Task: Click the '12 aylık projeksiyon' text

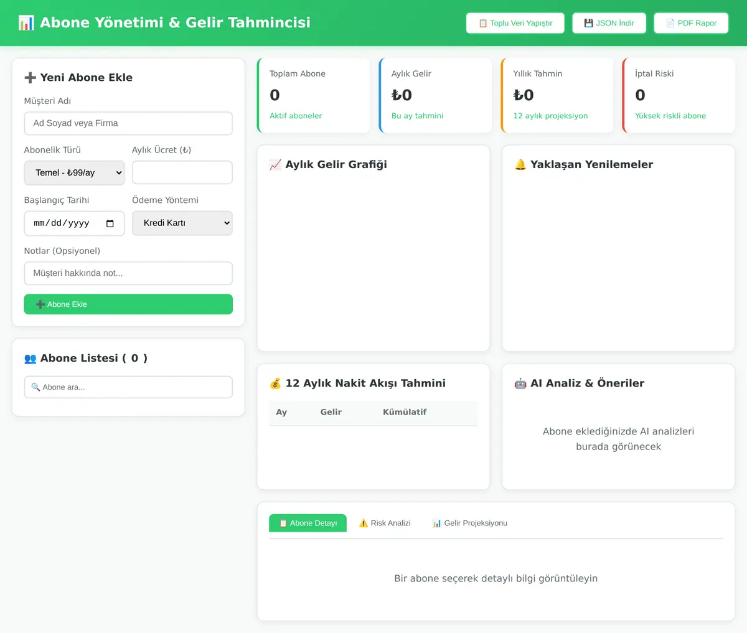Action: pyautogui.click(x=550, y=116)
